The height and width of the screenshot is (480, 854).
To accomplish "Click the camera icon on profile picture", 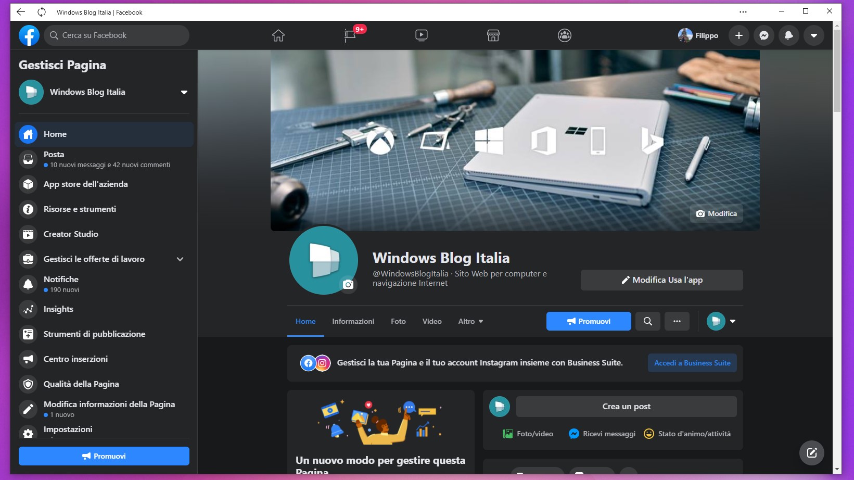I will coord(349,285).
